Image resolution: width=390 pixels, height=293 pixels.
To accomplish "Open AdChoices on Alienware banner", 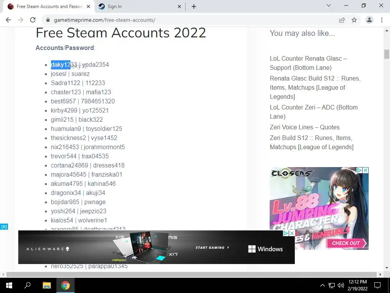I will click(286, 233).
